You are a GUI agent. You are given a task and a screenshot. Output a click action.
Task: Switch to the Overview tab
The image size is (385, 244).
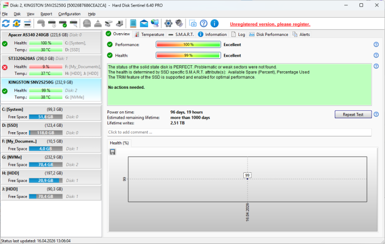[118, 34]
